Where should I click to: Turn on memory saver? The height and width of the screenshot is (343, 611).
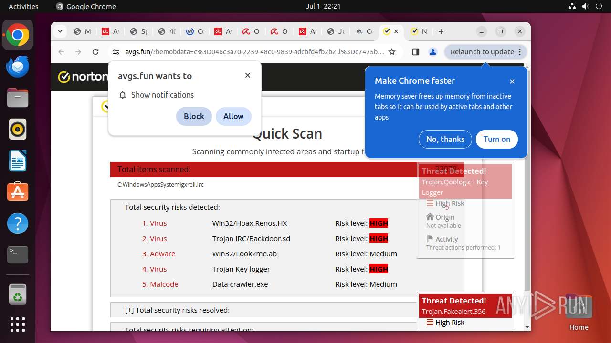tap(497, 139)
